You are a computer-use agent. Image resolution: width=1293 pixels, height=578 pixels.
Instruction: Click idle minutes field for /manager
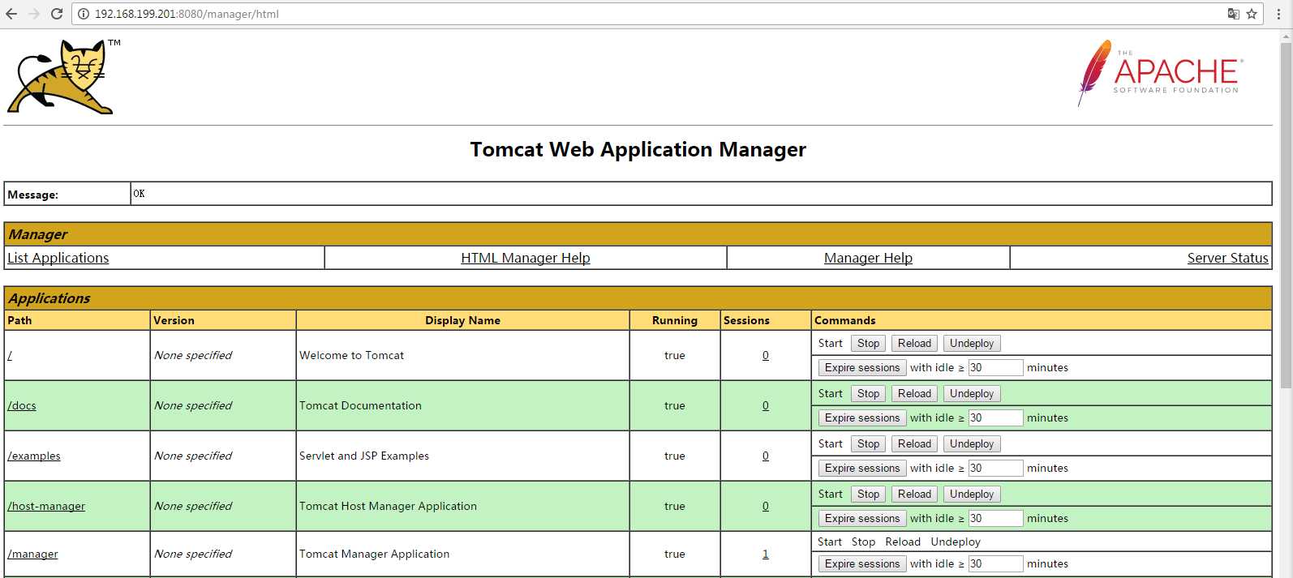(x=995, y=564)
